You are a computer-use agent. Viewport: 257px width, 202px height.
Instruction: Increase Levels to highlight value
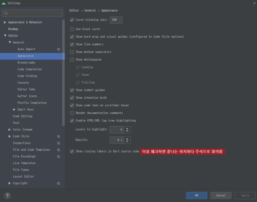[127, 128]
